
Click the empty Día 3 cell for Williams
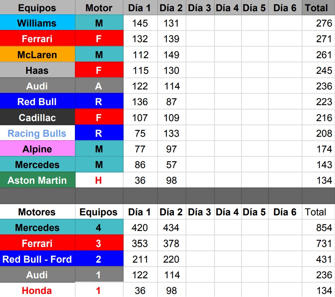click(x=200, y=23)
